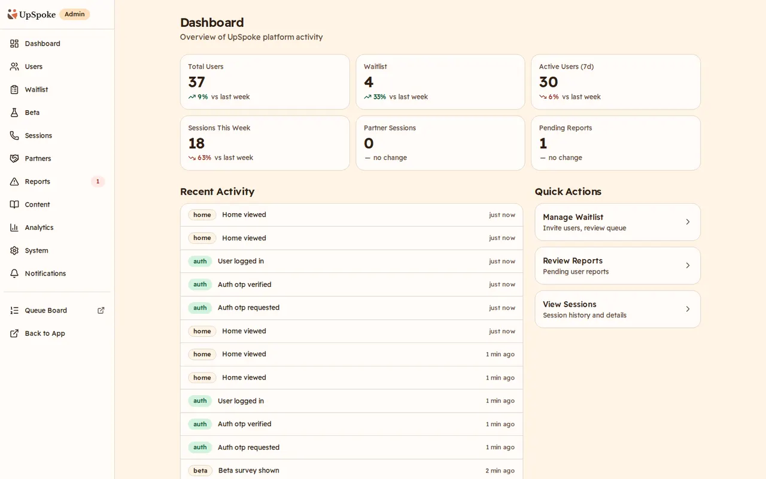
Task: Click the Users people icon
Action: coord(14,66)
